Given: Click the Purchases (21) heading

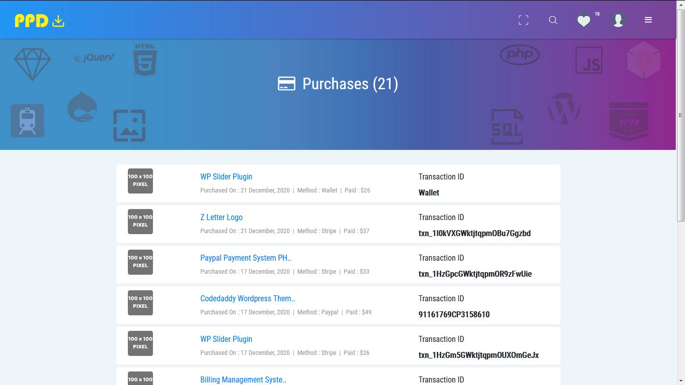Looking at the screenshot, I should 350,84.
